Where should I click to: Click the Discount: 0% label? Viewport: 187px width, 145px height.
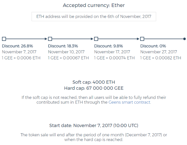click(x=153, y=46)
